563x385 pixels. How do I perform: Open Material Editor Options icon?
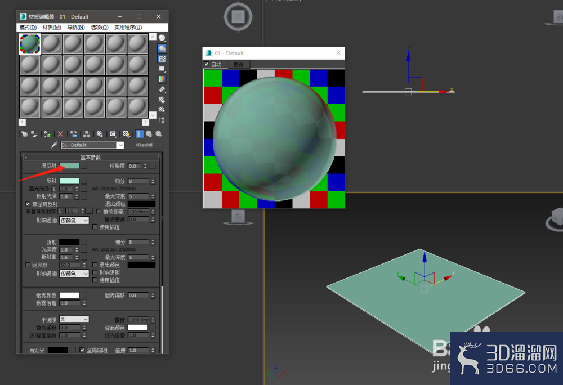pyautogui.click(x=162, y=100)
